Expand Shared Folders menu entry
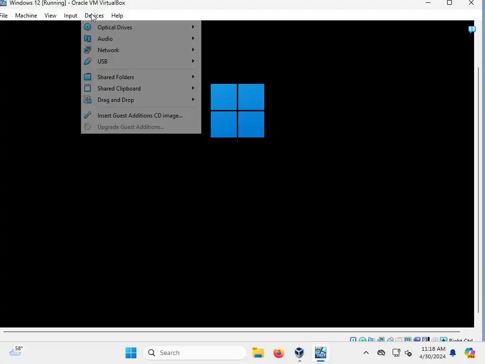Viewport: 485px width, 364px height. [x=141, y=77]
